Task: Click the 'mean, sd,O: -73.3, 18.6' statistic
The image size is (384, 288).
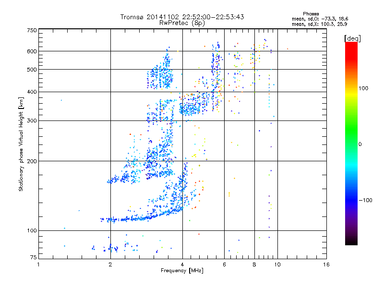Action: [x=320, y=19]
